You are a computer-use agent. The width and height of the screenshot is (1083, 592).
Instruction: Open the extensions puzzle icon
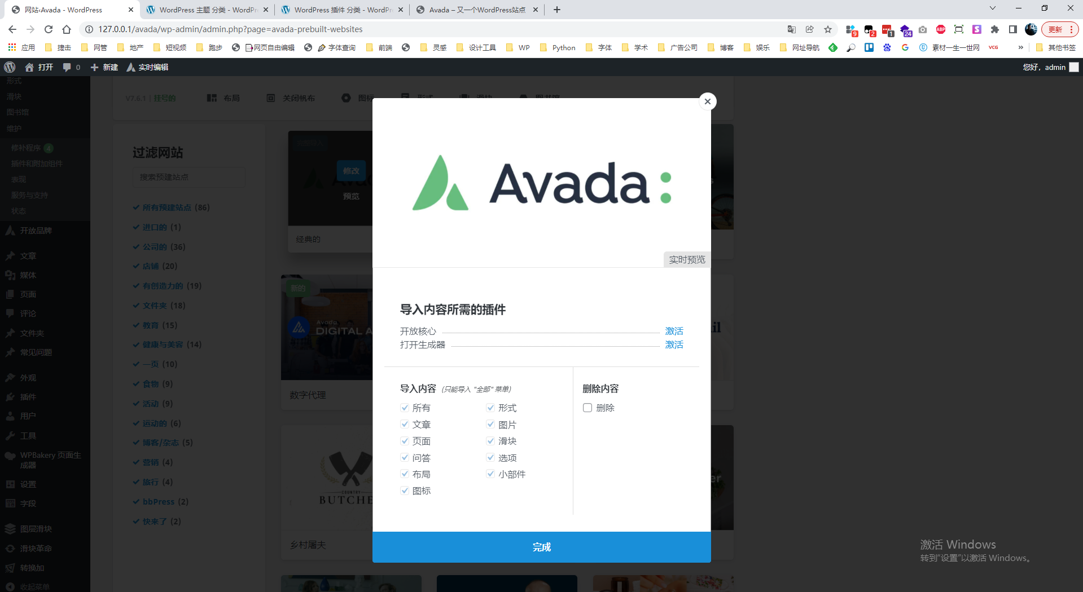995,29
